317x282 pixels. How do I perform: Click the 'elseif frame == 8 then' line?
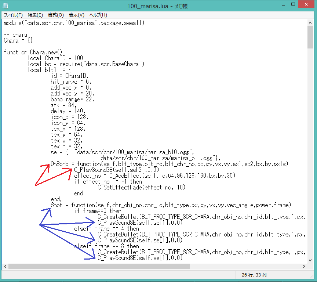point(106,246)
